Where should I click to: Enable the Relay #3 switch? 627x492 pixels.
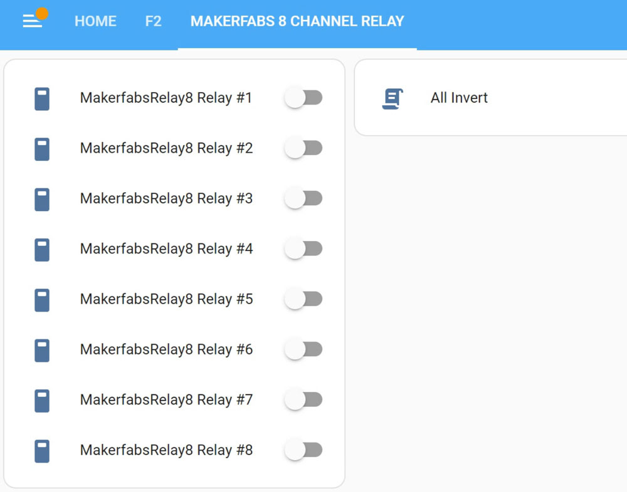[303, 198]
